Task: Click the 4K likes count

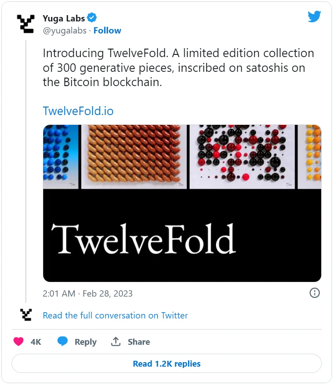Action: [36, 342]
